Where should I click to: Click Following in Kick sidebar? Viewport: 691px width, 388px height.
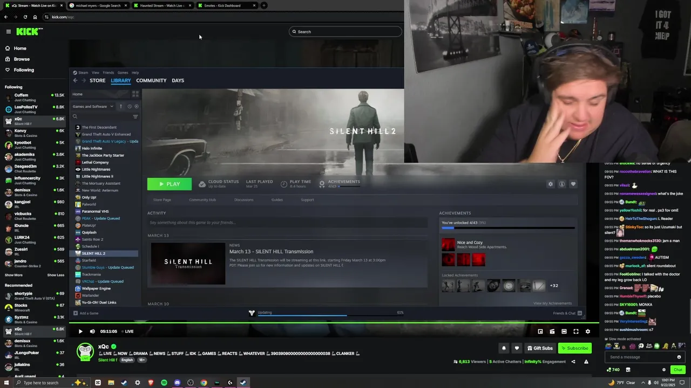point(24,70)
